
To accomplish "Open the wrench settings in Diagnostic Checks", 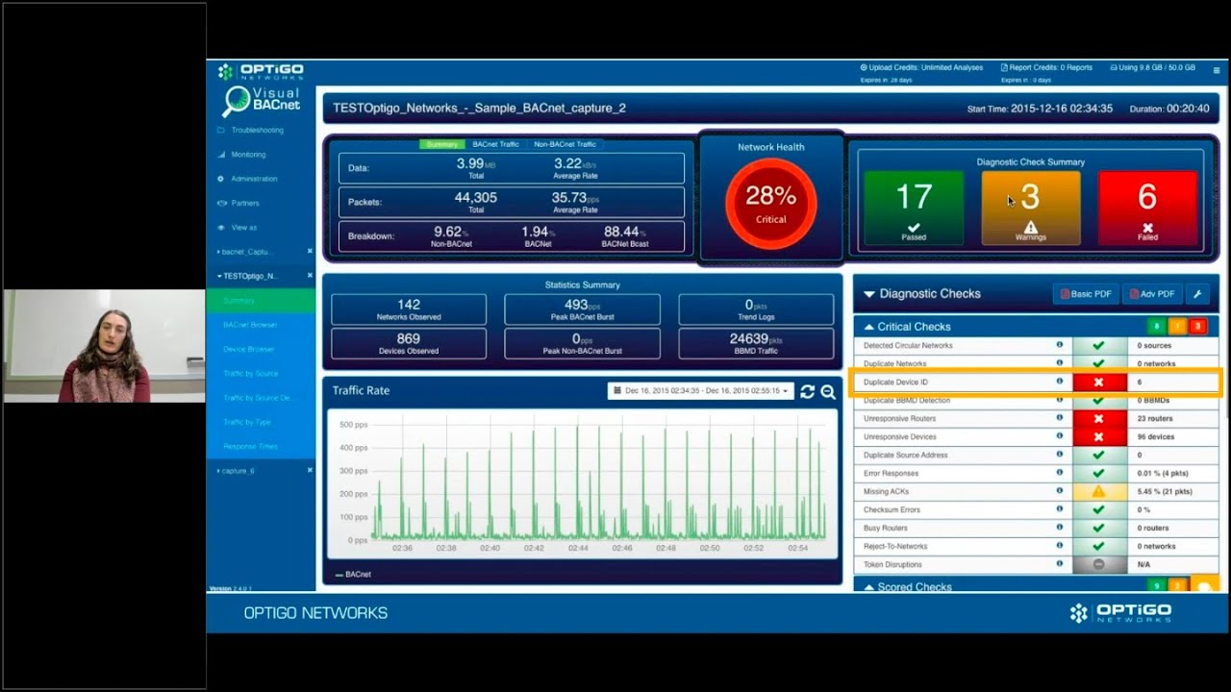I will 1197,294.
